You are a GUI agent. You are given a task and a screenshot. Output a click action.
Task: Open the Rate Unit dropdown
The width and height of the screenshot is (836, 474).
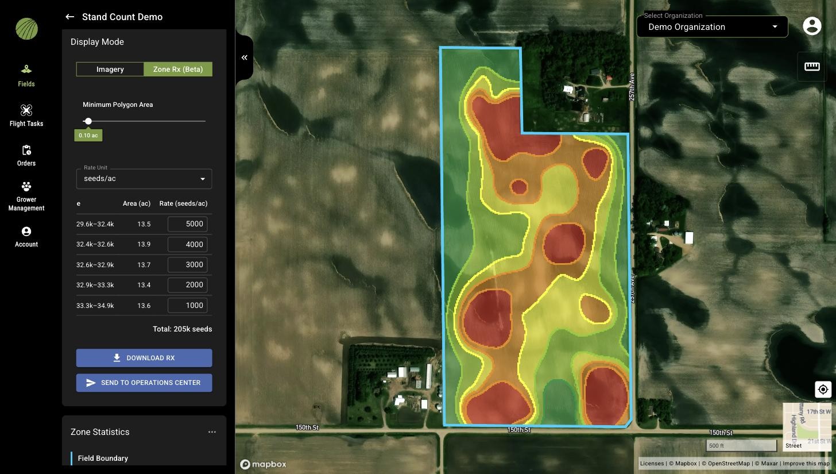144,179
